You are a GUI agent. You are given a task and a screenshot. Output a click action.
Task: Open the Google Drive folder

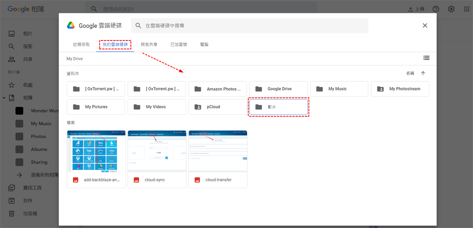click(x=278, y=89)
